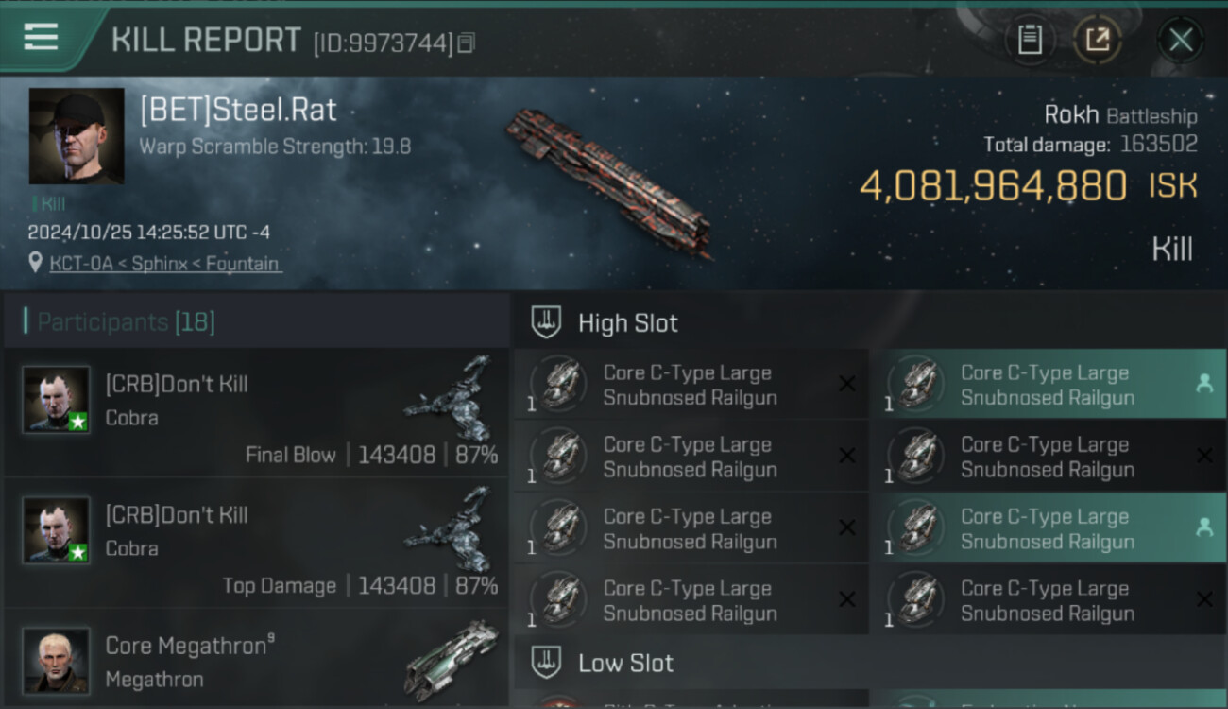Open the Top Damage participant entry
1228x709 pixels.
(x=255, y=542)
